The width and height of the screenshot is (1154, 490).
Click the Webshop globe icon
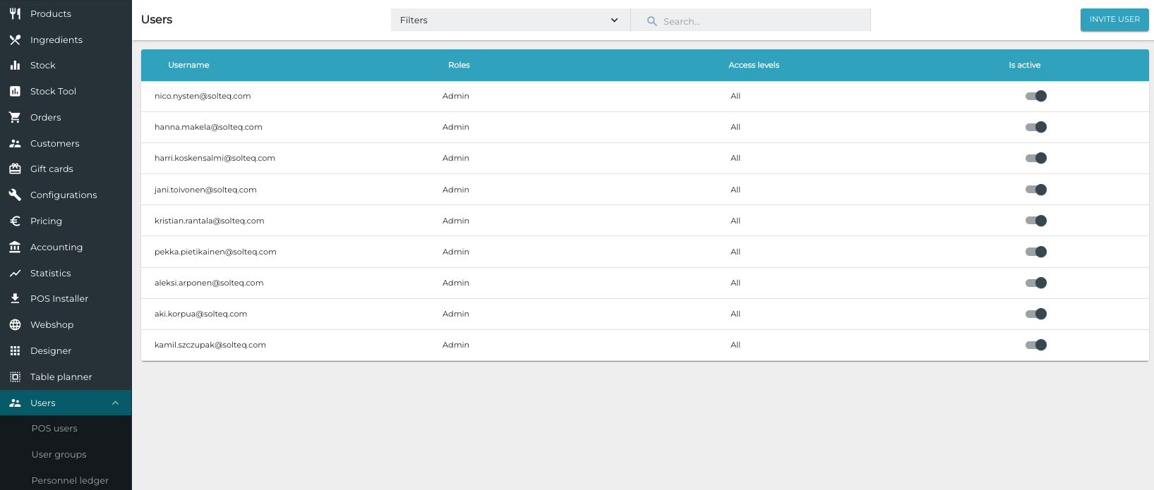pyautogui.click(x=15, y=325)
